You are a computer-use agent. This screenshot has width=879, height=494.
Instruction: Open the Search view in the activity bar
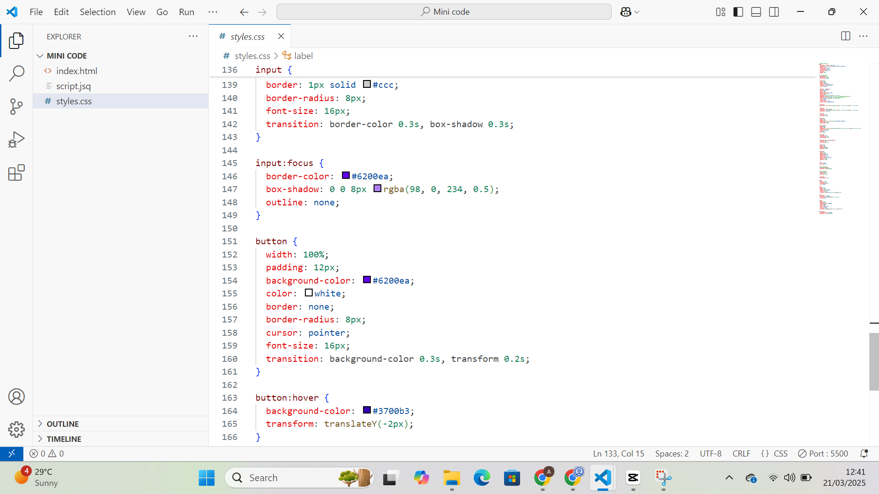pyautogui.click(x=16, y=73)
